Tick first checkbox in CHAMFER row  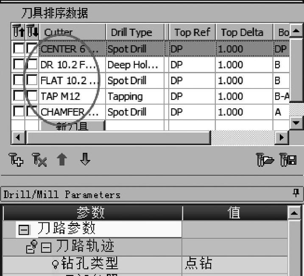(x=19, y=111)
